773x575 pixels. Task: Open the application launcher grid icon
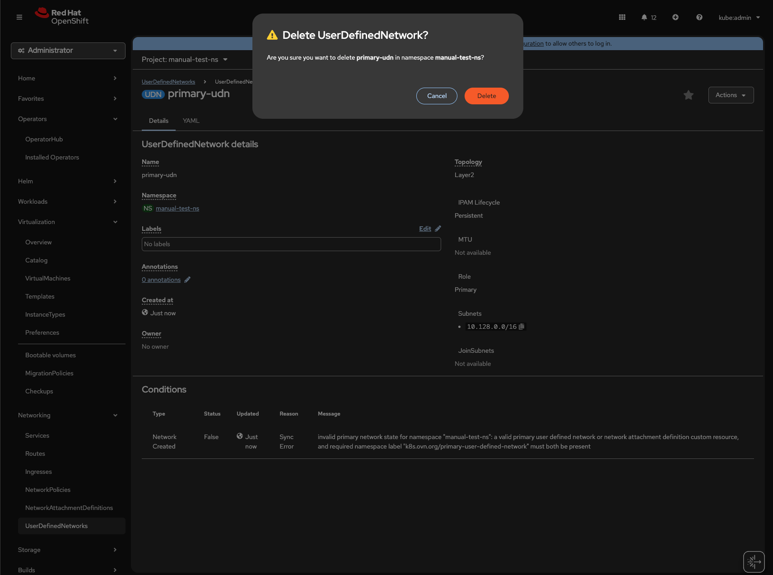coord(622,17)
